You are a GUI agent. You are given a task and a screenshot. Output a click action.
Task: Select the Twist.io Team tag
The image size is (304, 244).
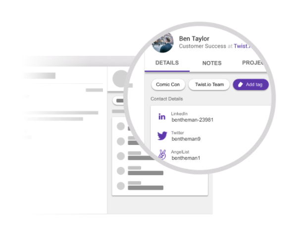click(x=209, y=85)
